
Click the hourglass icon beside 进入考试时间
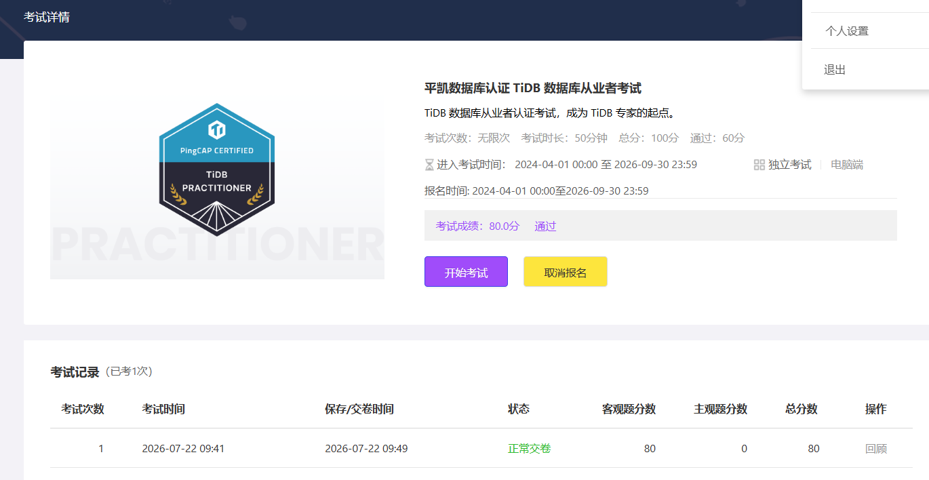429,165
